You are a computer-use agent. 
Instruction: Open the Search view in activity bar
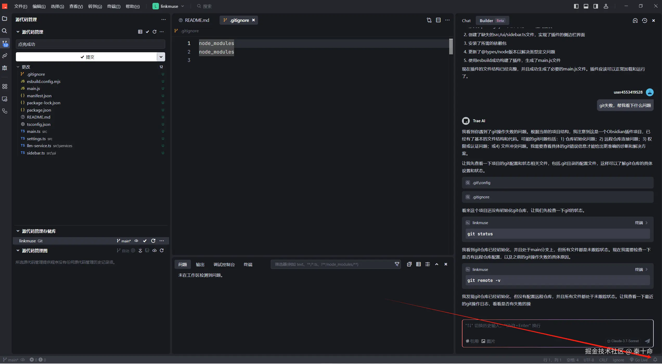[x=4, y=31]
